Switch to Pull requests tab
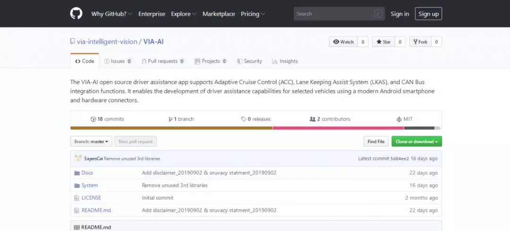This screenshot has height=231, width=510. click(x=163, y=61)
